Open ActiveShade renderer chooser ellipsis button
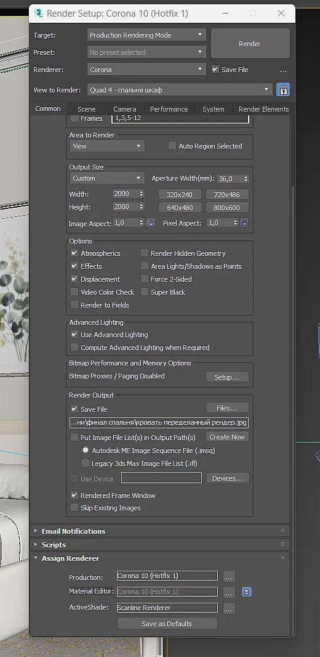This screenshot has height=657, width=320. 228,608
